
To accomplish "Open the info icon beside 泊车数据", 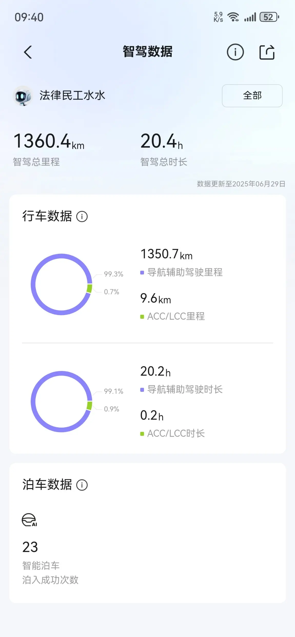I will (82, 485).
